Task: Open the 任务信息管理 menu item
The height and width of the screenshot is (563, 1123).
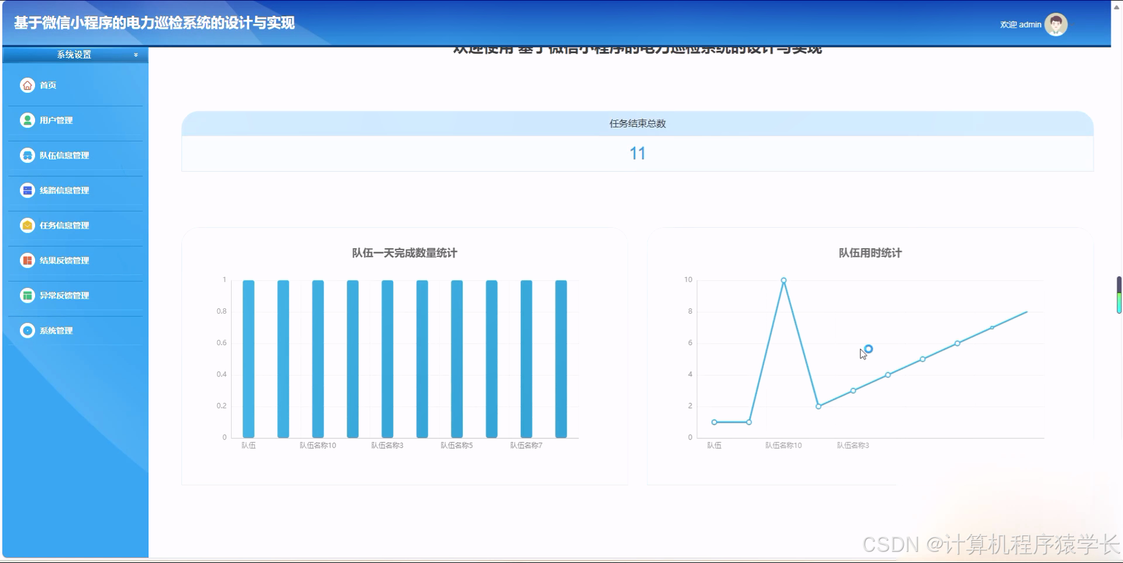Action: pyautogui.click(x=75, y=226)
